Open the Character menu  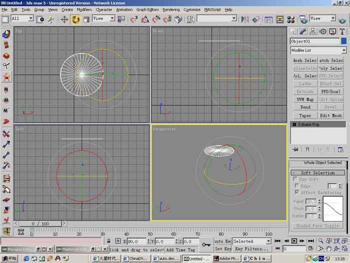[x=104, y=10]
